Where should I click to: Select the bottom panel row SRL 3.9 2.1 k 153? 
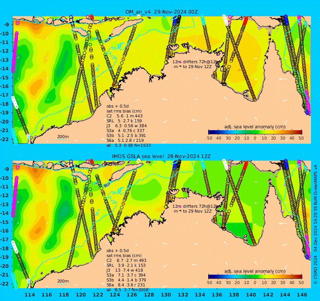click(x=126, y=265)
